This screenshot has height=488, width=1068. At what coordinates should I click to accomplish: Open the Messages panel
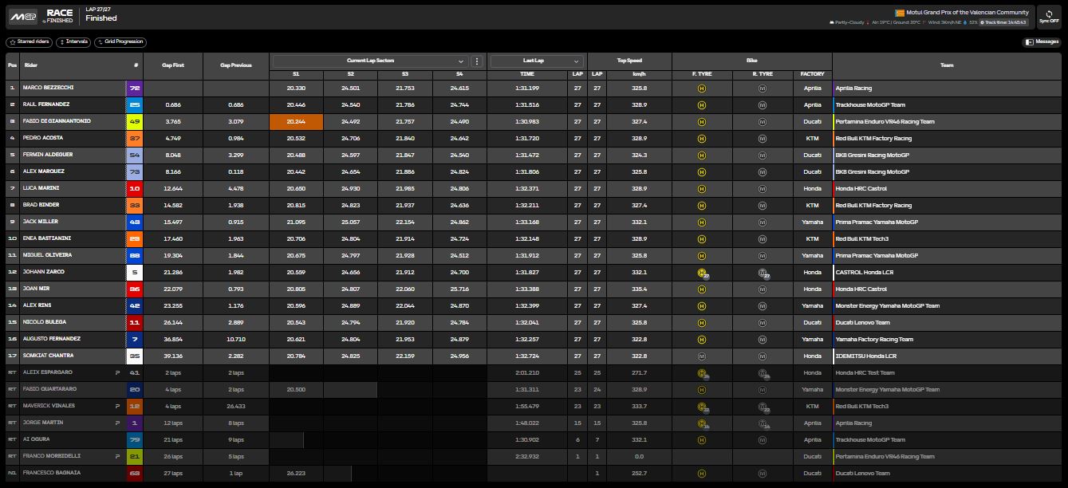pos(1042,41)
